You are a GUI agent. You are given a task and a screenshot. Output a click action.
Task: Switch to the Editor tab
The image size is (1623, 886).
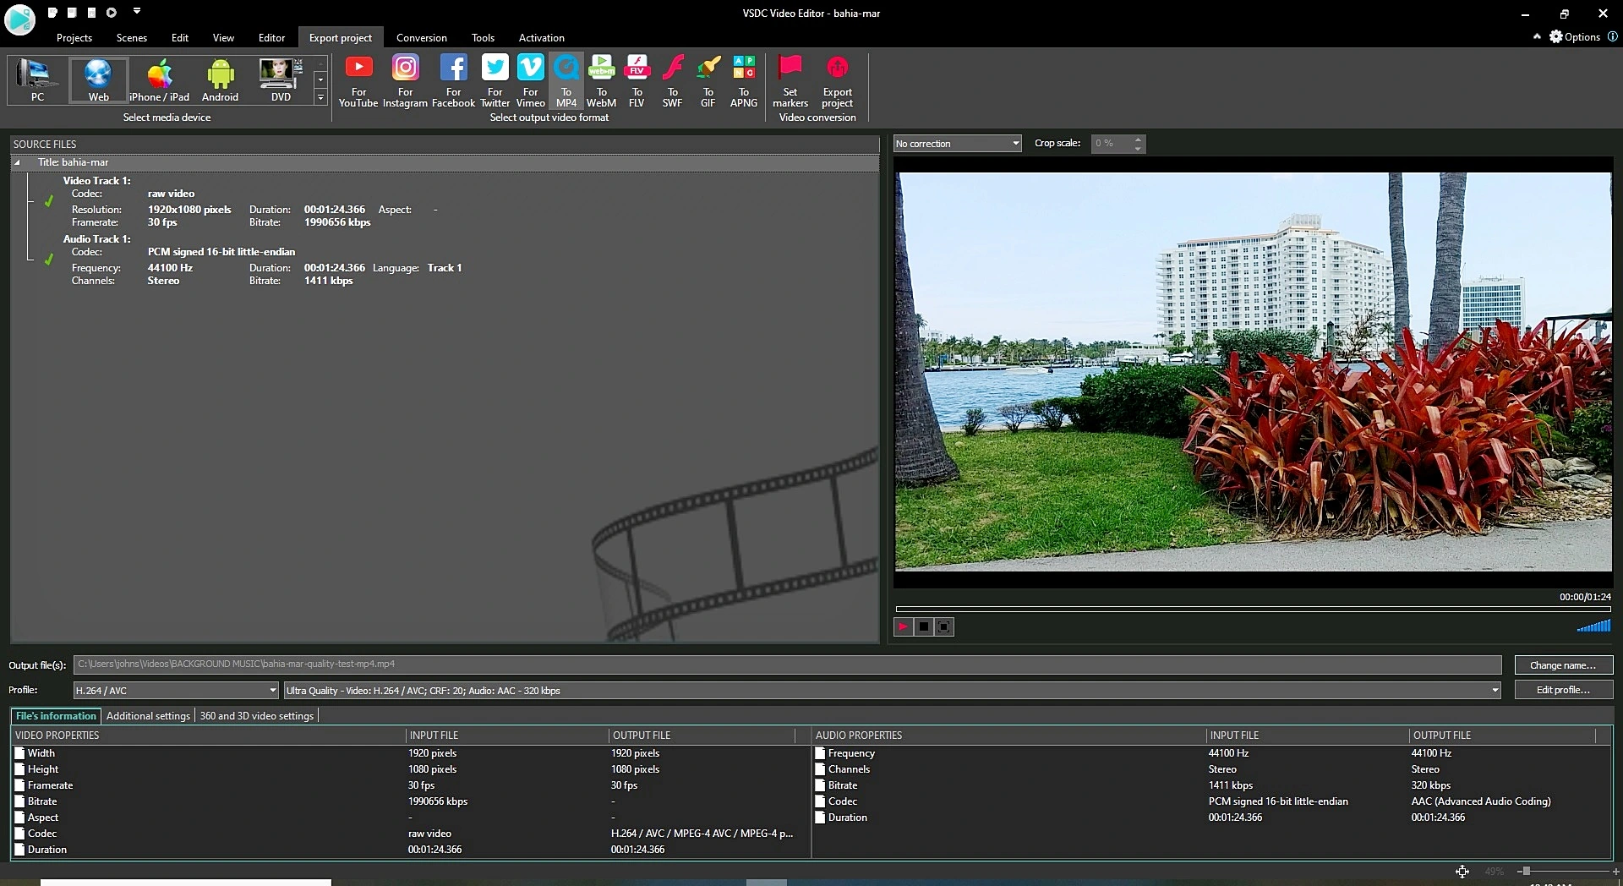(x=271, y=37)
